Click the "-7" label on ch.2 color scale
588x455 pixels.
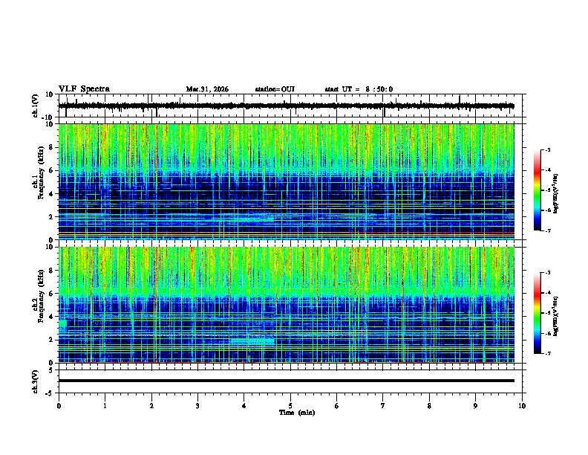pyautogui.click(x=547, y=353)
